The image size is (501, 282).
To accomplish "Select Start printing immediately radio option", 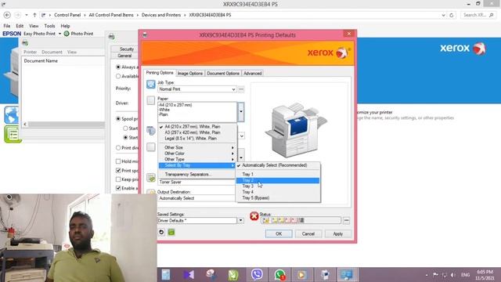I will 125,138.
